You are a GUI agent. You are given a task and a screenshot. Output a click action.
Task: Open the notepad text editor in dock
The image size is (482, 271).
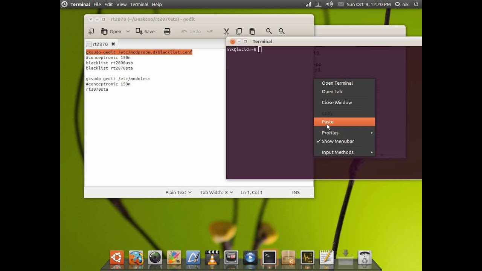[326, 258]
